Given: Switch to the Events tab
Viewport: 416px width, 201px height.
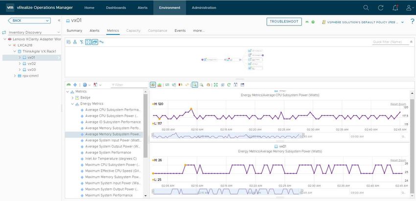Looking at the screenshot, I should [180, 30].
